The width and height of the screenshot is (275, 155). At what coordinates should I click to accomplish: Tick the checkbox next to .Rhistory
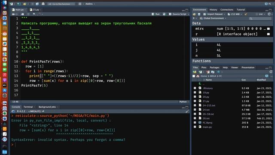[x=195, y=88]
